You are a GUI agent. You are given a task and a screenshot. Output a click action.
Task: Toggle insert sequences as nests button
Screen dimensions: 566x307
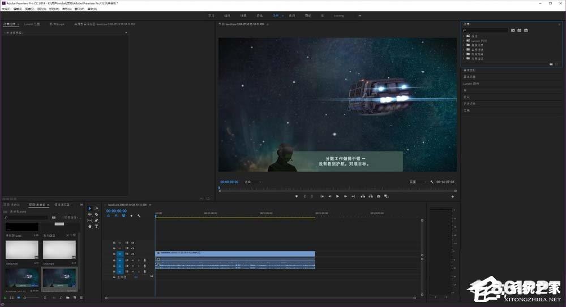(x=108, y=216)
